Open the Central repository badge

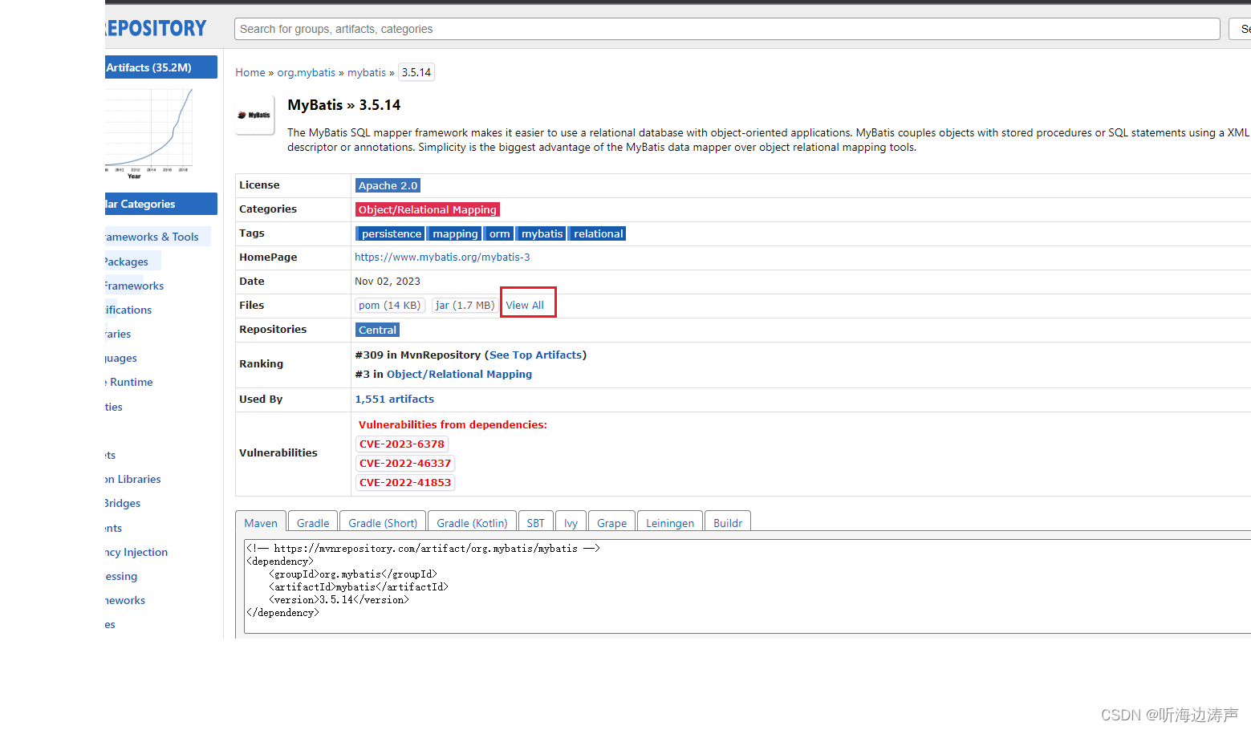[377, 330]
